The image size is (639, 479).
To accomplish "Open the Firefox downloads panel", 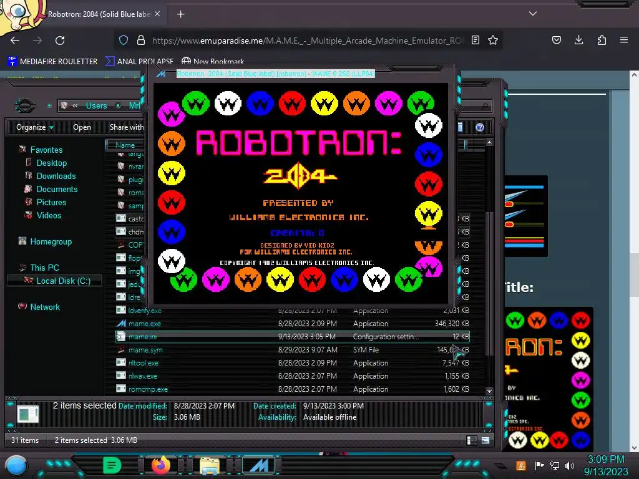I will coord(578,40).
